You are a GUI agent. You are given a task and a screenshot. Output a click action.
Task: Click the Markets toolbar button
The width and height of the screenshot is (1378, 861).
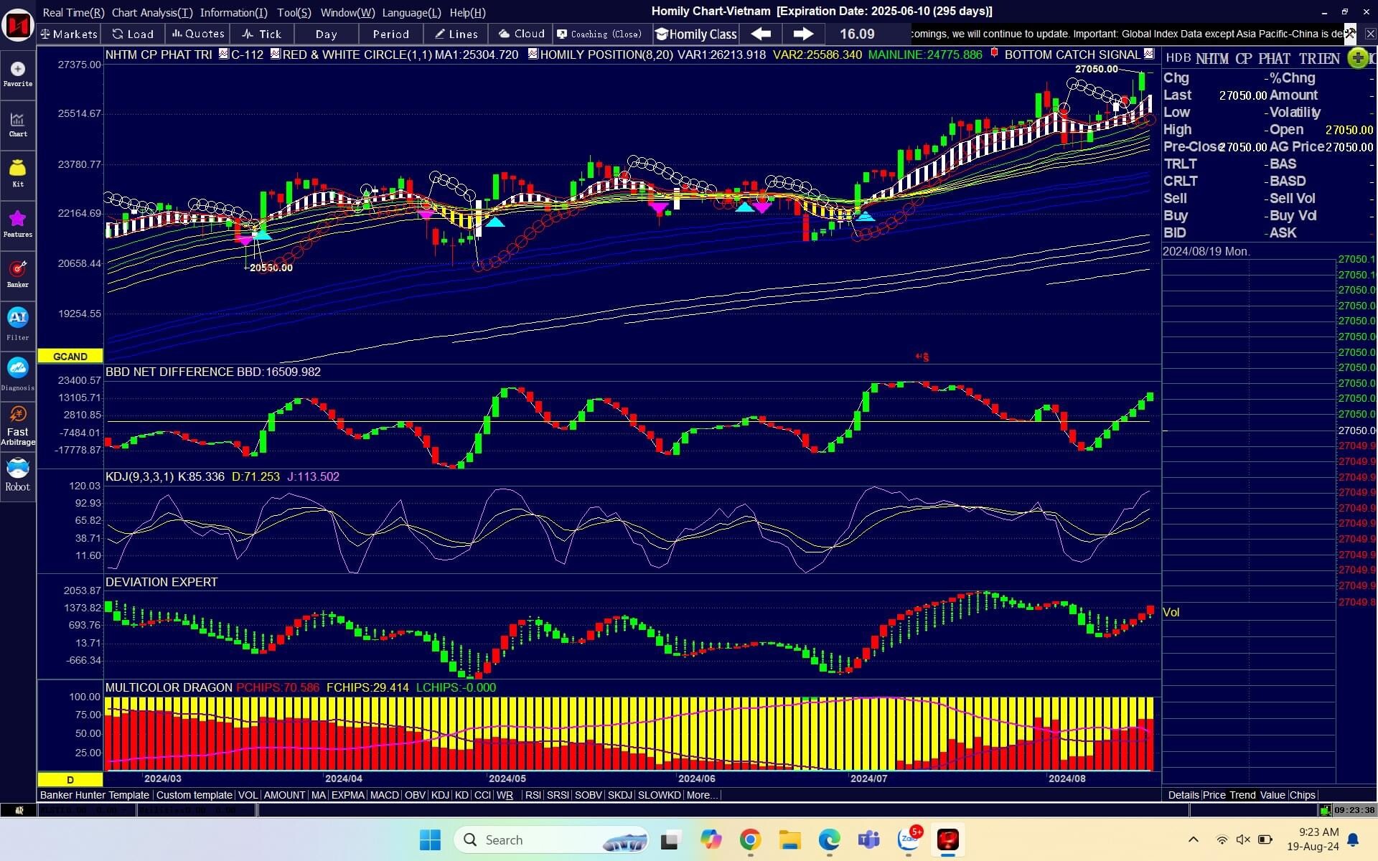coord(69,34)
